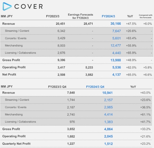The width and height of the screenshot is (154, 148).
Task: Click Q4 Operating Profit value 2,045
Action: (x=108, y=136)
